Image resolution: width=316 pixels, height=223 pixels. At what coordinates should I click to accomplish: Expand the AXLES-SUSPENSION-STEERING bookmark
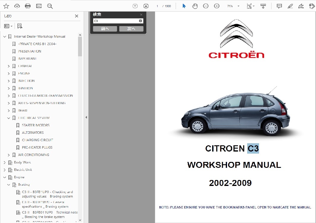pos(9,103)
